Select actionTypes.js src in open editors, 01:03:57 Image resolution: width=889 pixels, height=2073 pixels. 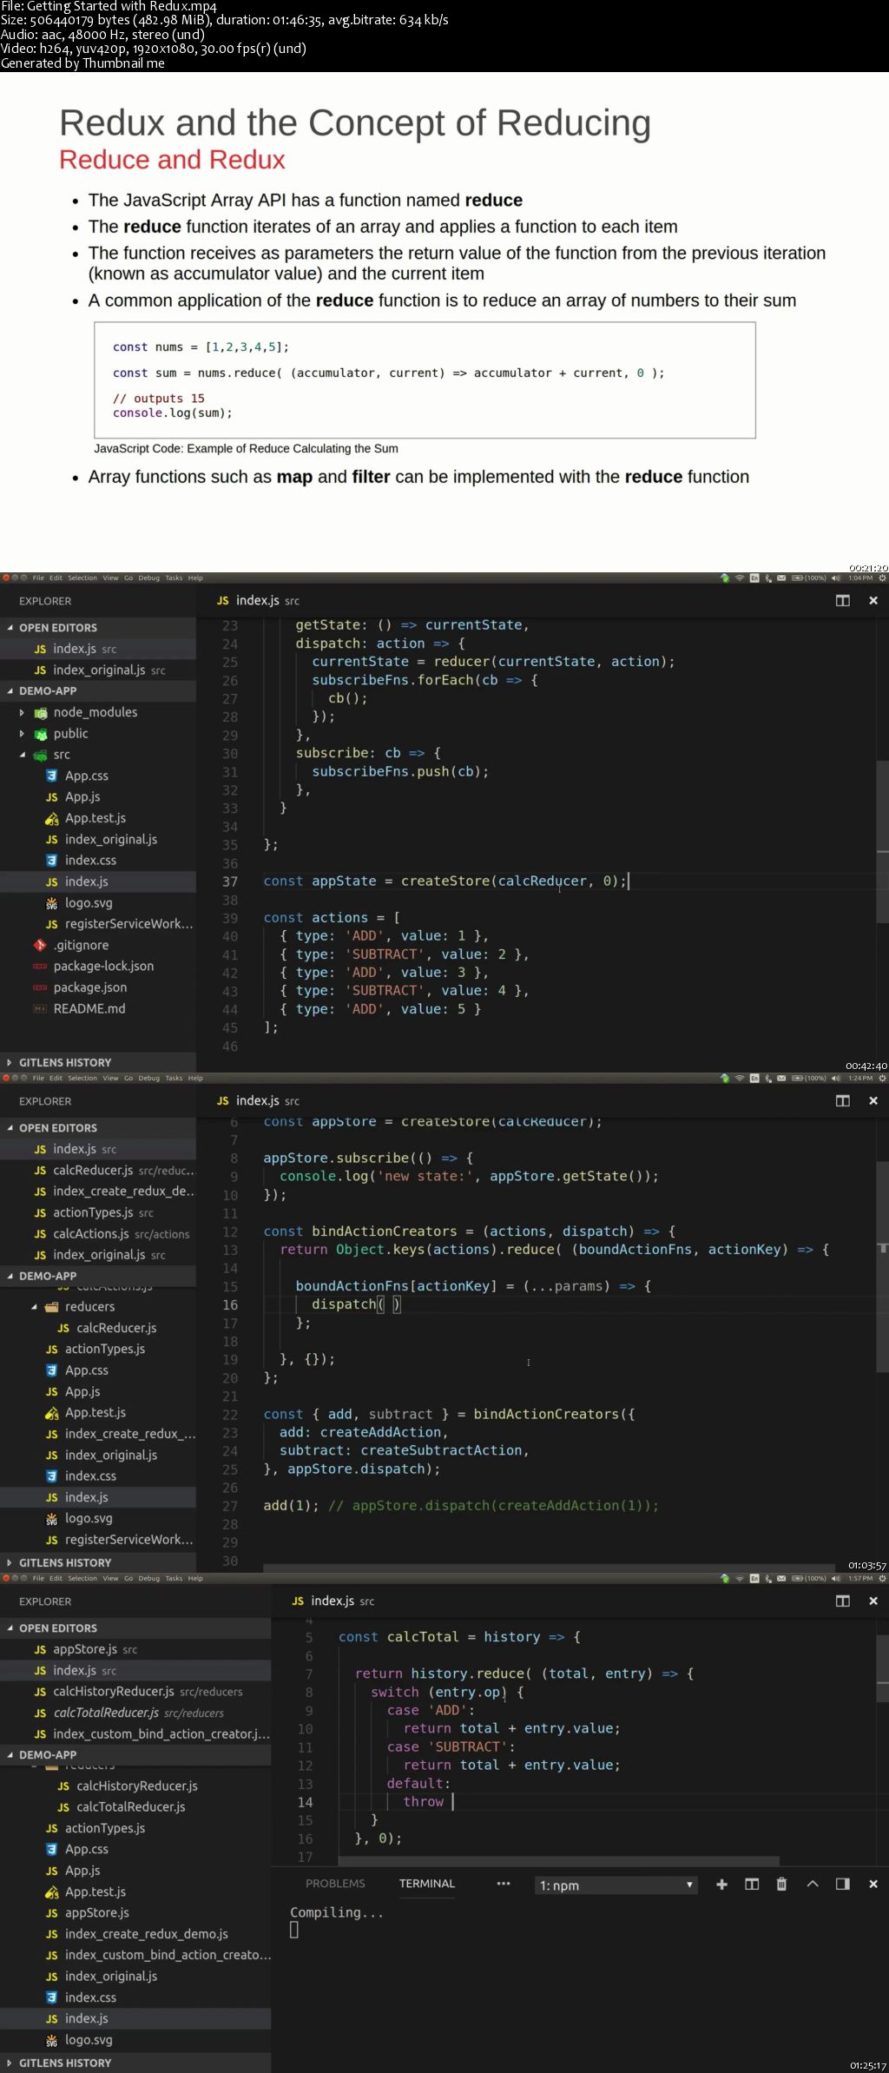click(97, 1212)
